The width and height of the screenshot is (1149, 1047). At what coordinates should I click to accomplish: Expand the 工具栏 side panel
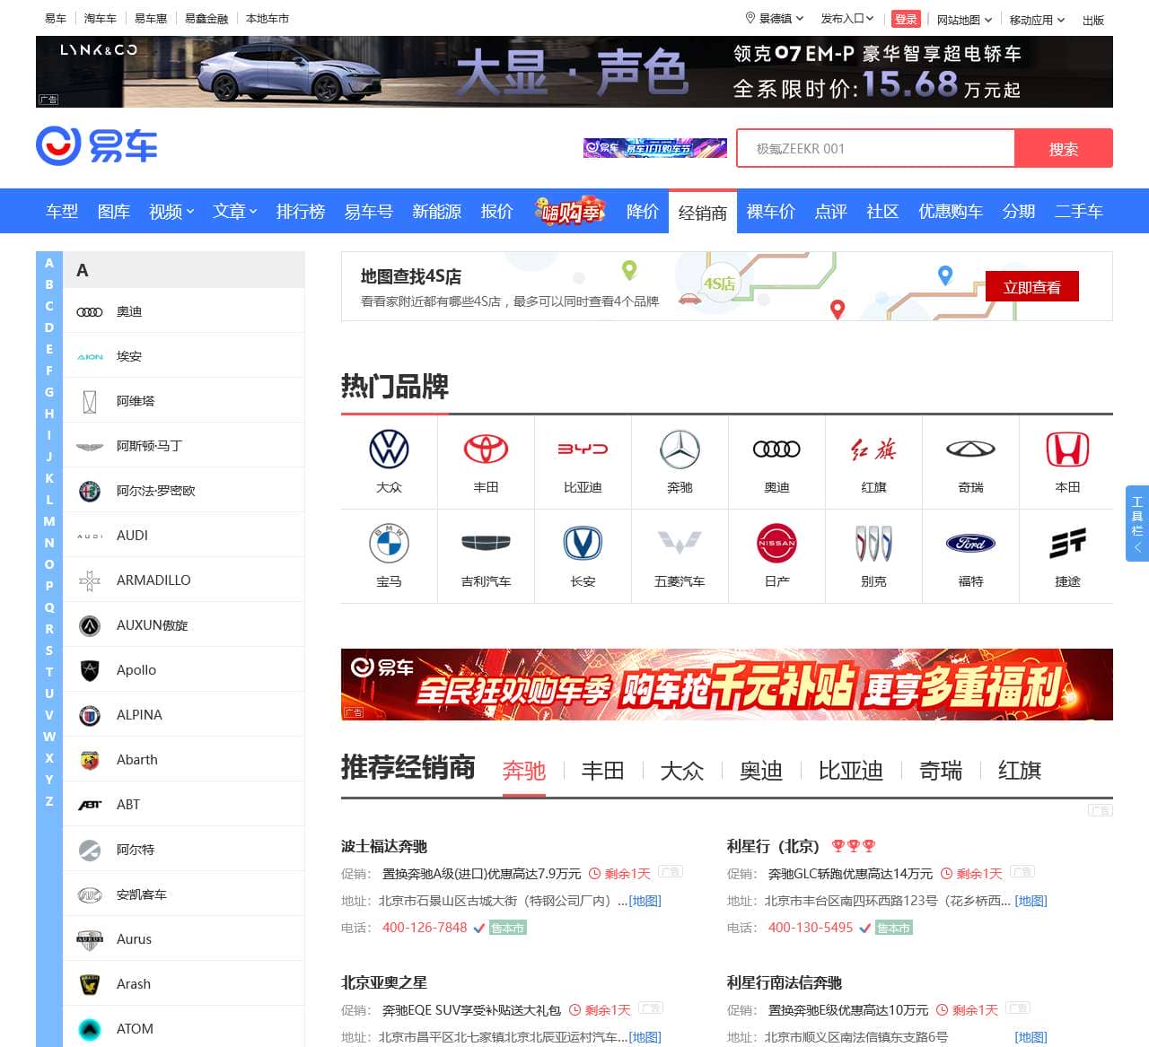tap(1137, 523)
